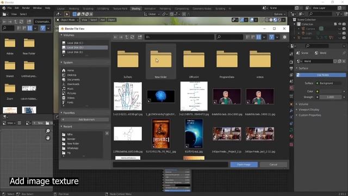Open filter settings dropdown in File View
348x196 pixels.
tap(277, 37)
